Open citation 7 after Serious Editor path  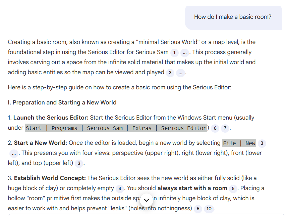225,128
